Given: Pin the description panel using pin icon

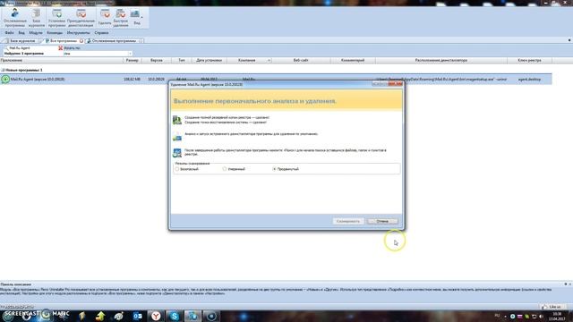Looking at the screenshot, I should (x=566, y=284).
